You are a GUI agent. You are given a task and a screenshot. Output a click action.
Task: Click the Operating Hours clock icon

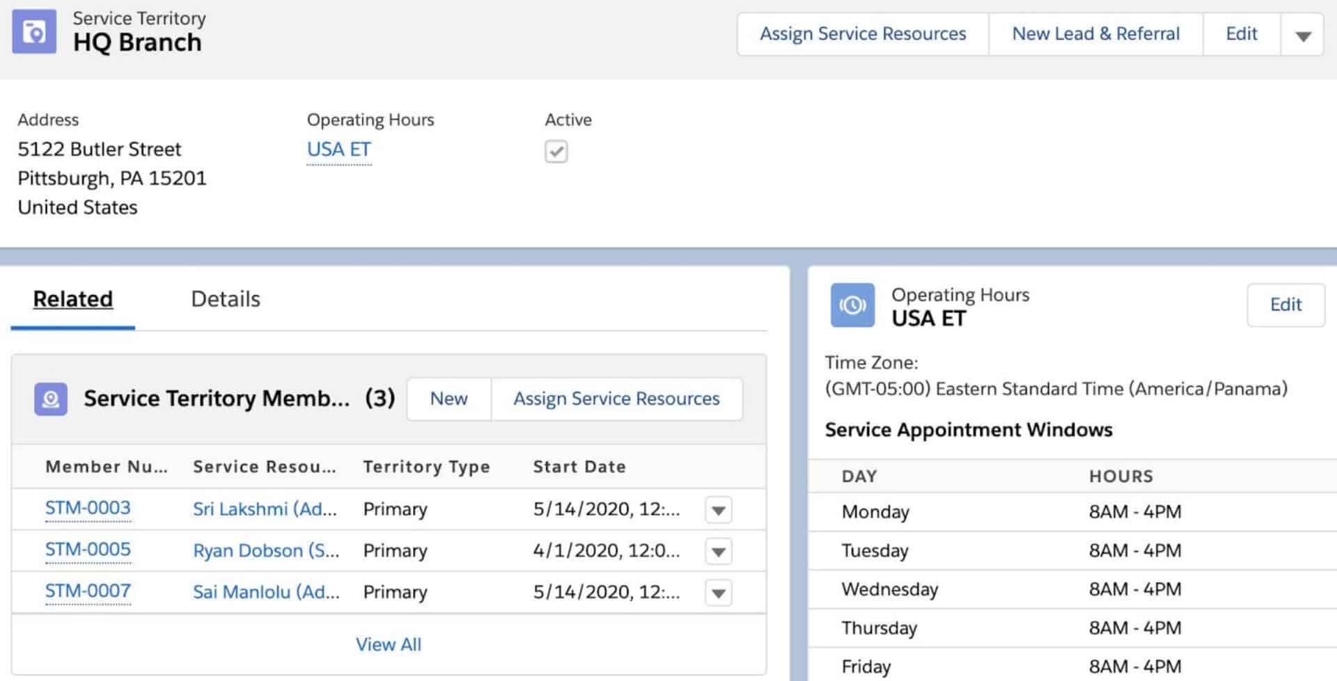click(852, 305)
